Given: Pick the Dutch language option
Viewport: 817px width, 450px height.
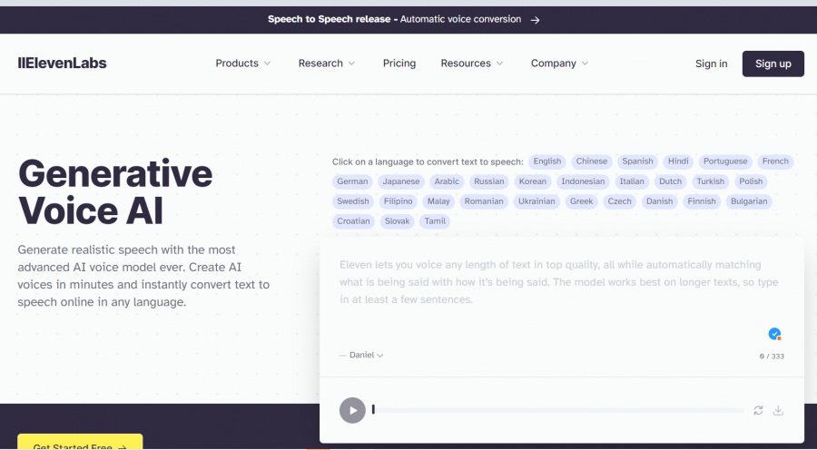Looking at the screenshot, I should (670, 181).
